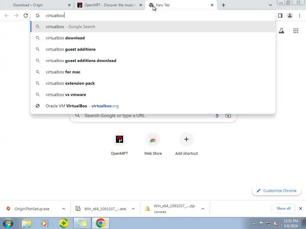Open Chrome side panel icon
The height and width of the screenshot is (229, 306).
click(x=280, y=16)
